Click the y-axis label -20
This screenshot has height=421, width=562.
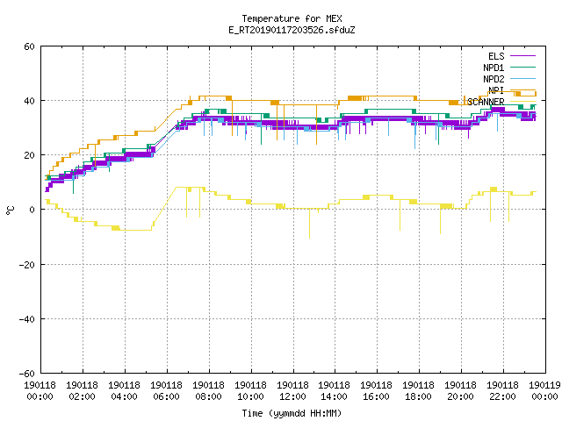pos(27,265)
